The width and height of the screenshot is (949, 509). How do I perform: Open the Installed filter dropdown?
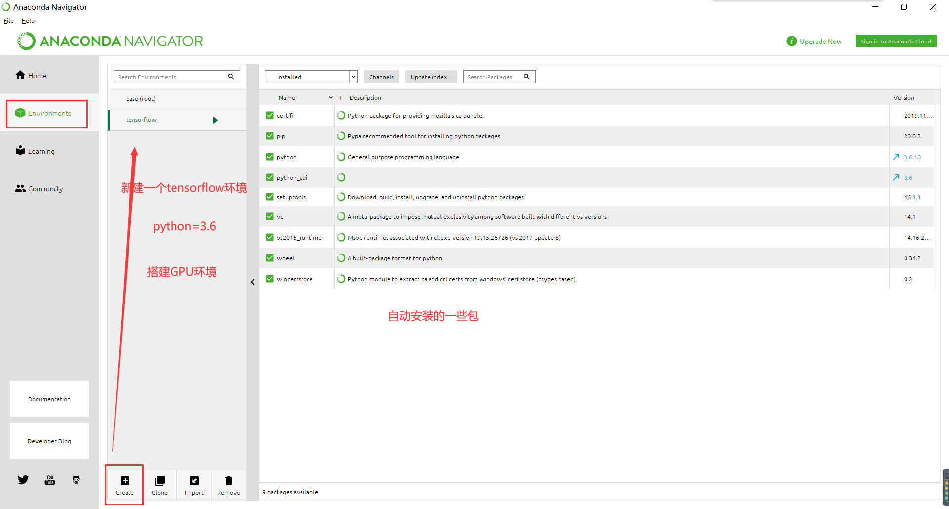tap(353, 77)
